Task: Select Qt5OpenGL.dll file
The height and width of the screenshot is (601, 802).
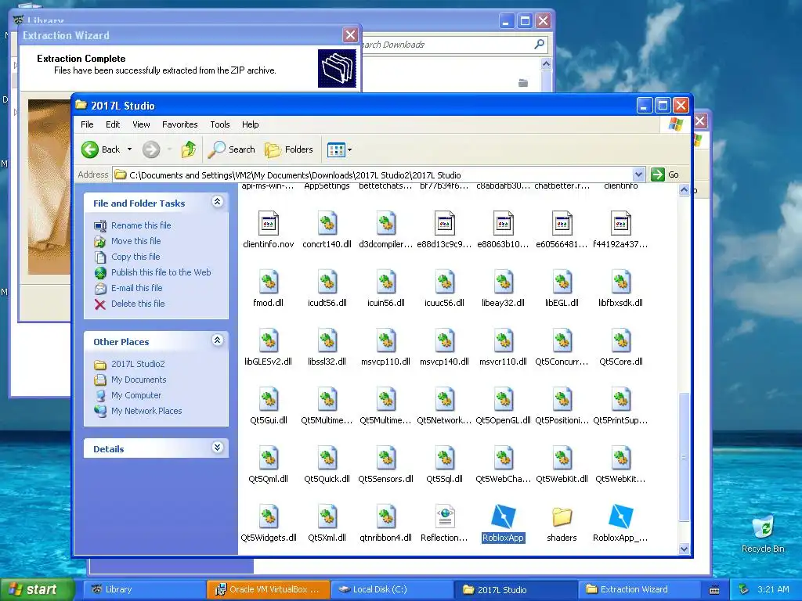Action: [503, 399]
